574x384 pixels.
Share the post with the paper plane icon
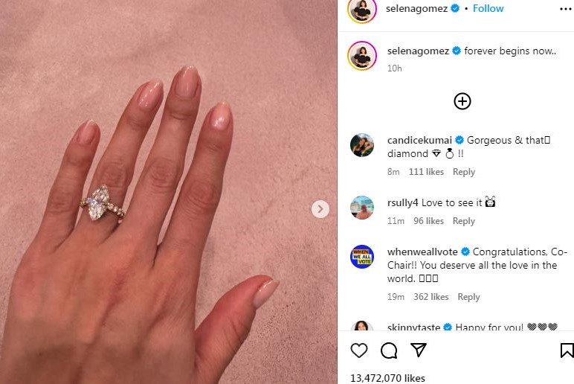click(419, 350)
